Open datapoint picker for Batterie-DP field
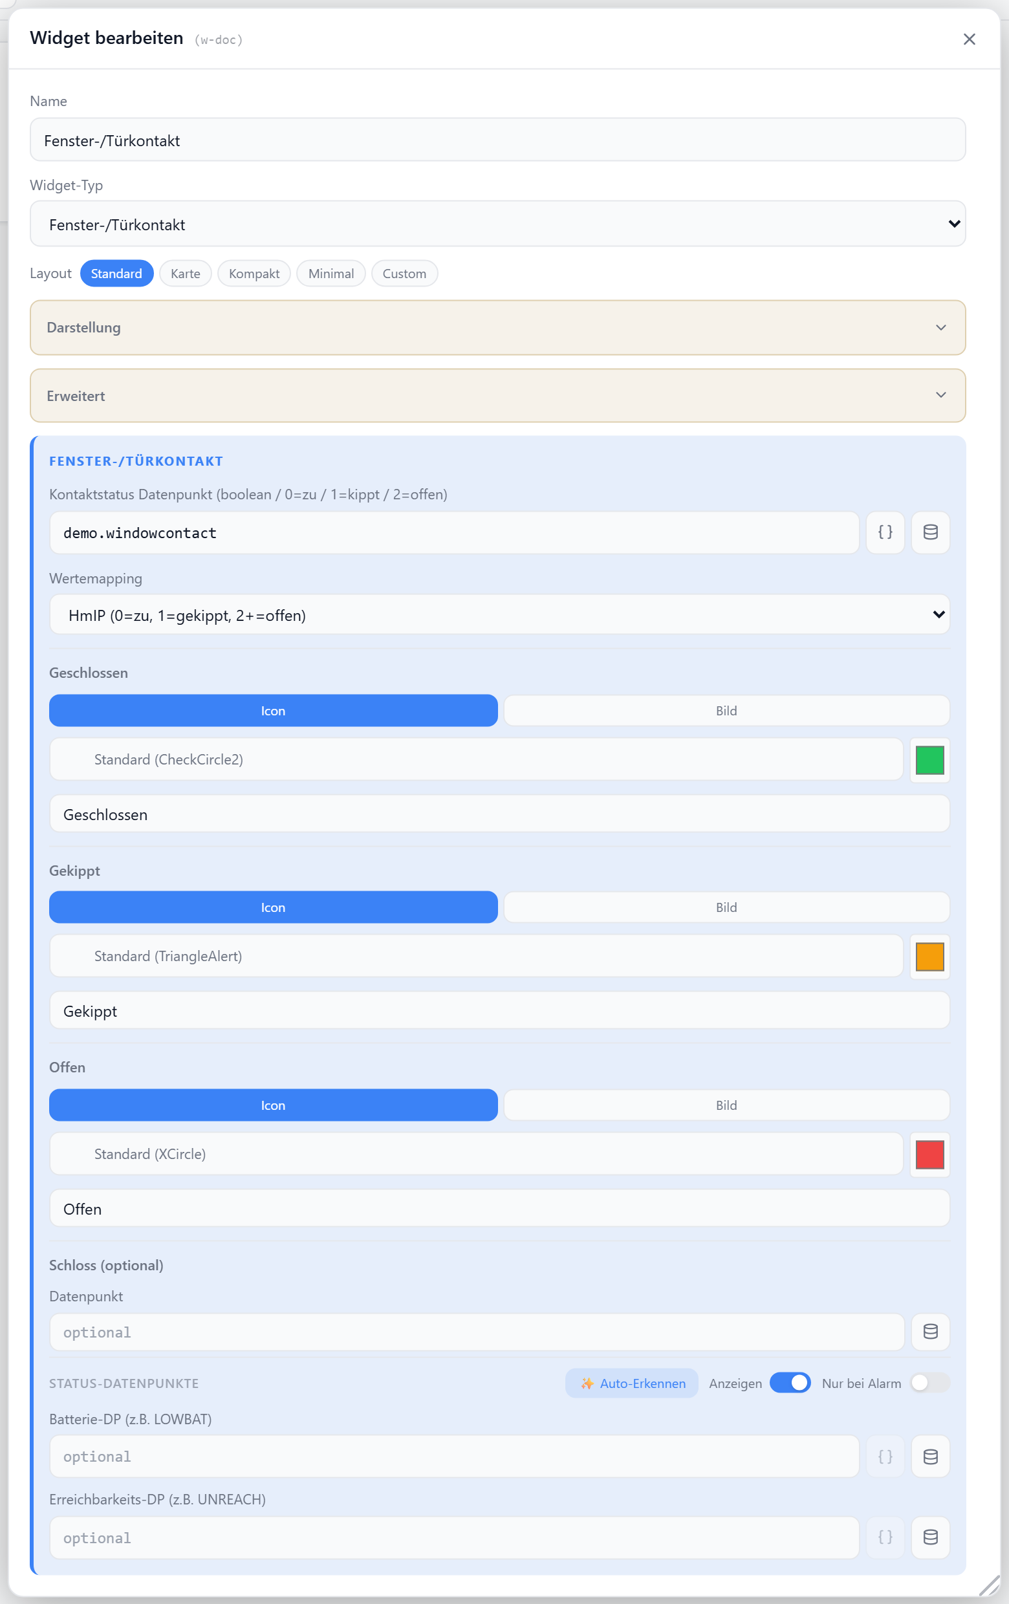Screen dimensions: 1009x1604 pos(929,1456)
